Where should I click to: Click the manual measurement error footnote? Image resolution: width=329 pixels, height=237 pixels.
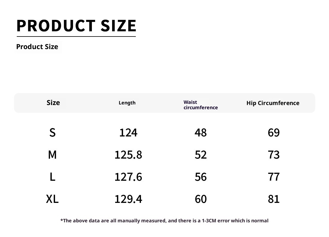coord(164,221)
